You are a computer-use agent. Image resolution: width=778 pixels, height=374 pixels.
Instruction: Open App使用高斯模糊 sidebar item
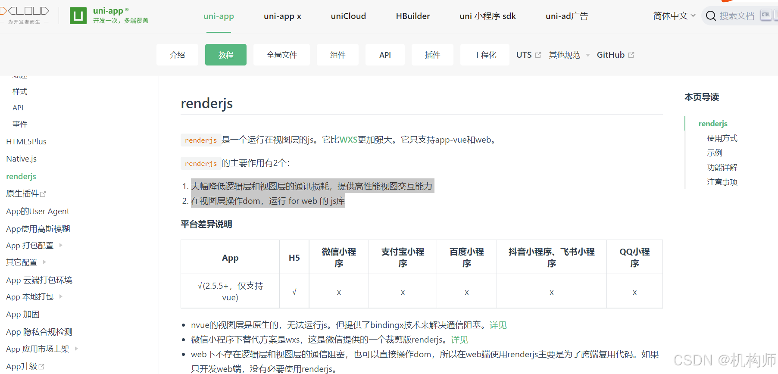[x=38, y=229]
